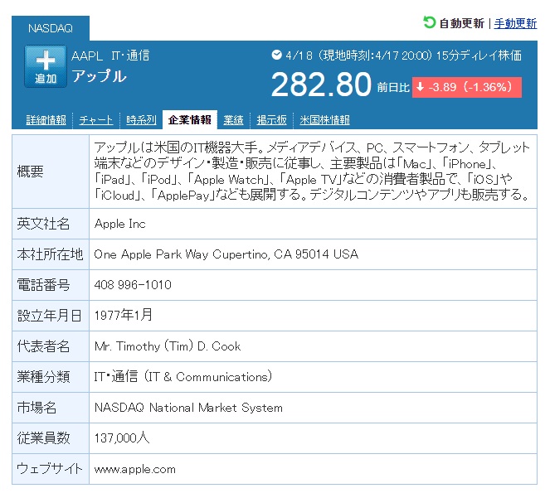The image size is (545, 493).
Task: Click the www.apple.com website value
Action: (x=135, y=470)
